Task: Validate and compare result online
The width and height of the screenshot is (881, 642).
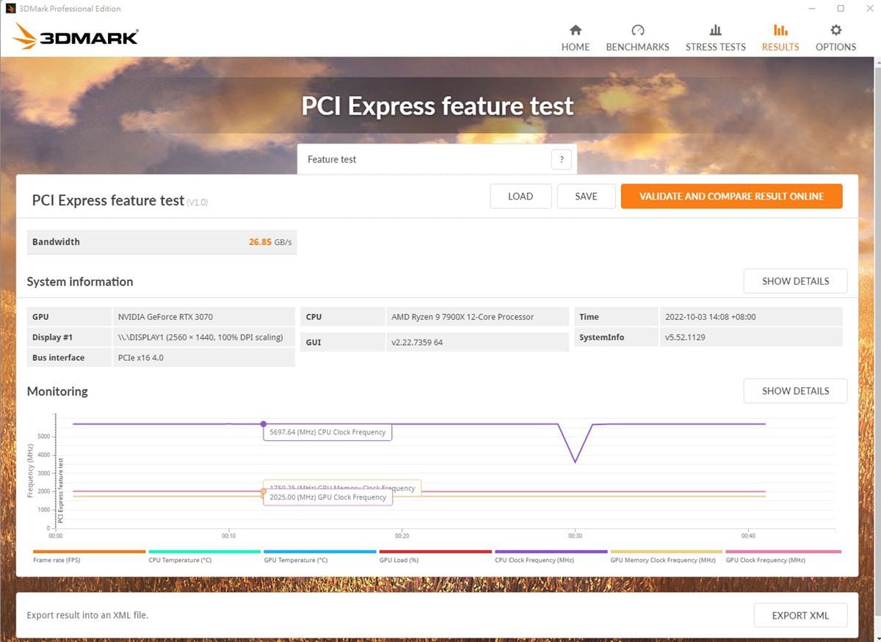Action: [x=731, y=196]
